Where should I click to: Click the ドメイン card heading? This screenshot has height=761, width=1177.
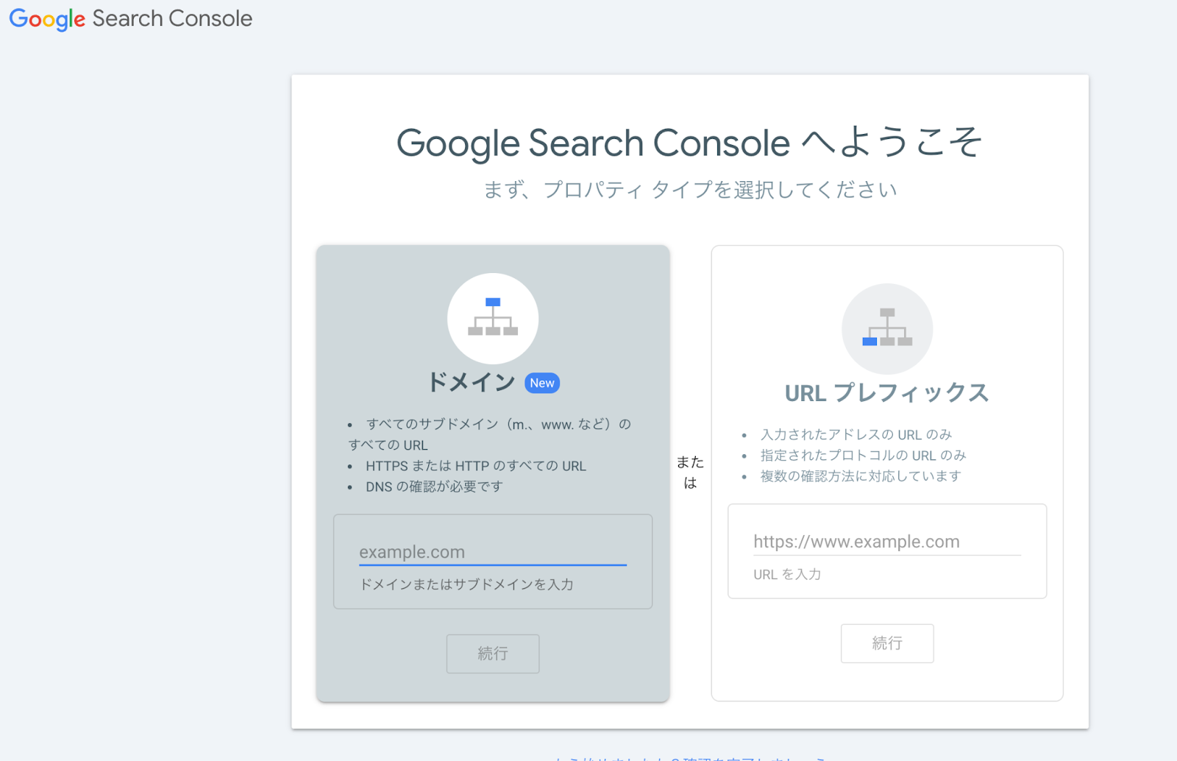[x=472, y=382]
